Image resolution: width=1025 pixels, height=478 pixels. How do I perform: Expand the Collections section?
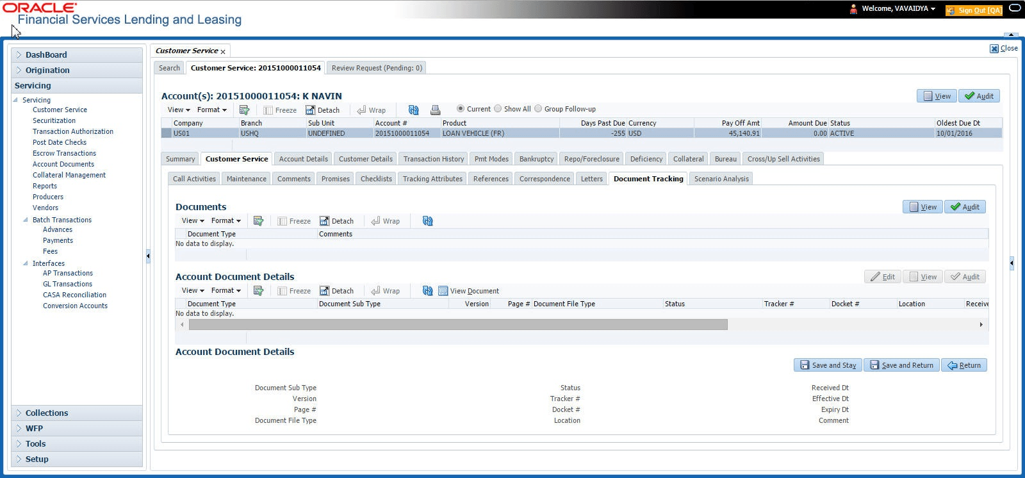[x=19, y=413]
